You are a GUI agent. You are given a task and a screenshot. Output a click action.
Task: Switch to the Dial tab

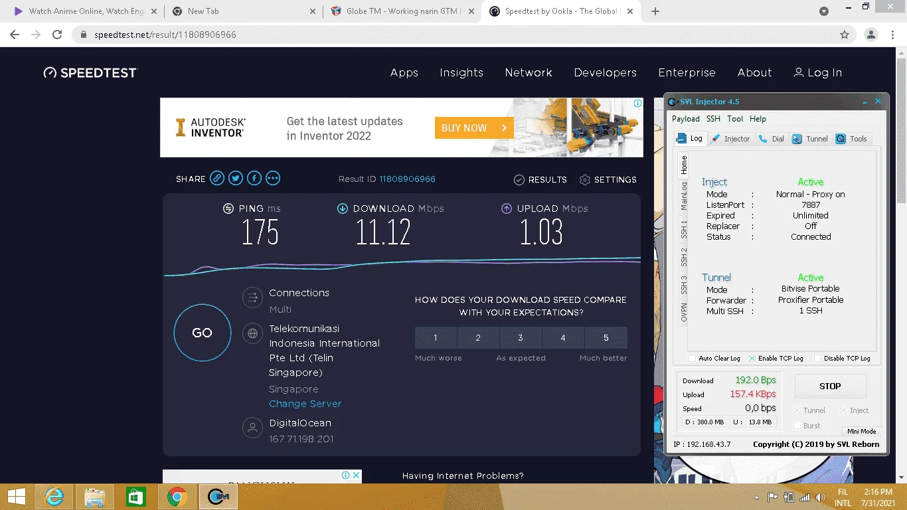click(772, 139)
